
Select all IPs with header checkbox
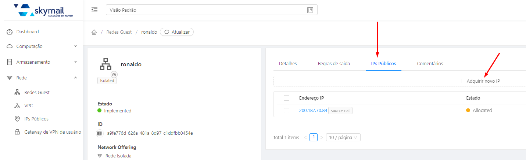287,98
